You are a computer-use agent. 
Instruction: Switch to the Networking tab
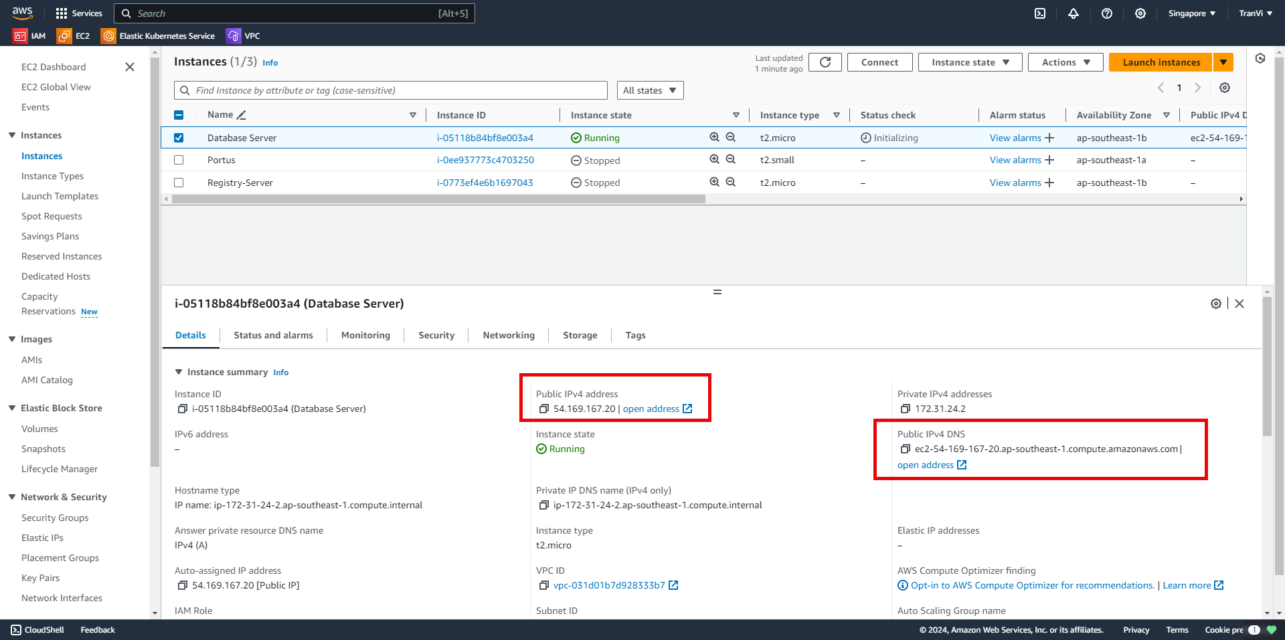point(509,335)
